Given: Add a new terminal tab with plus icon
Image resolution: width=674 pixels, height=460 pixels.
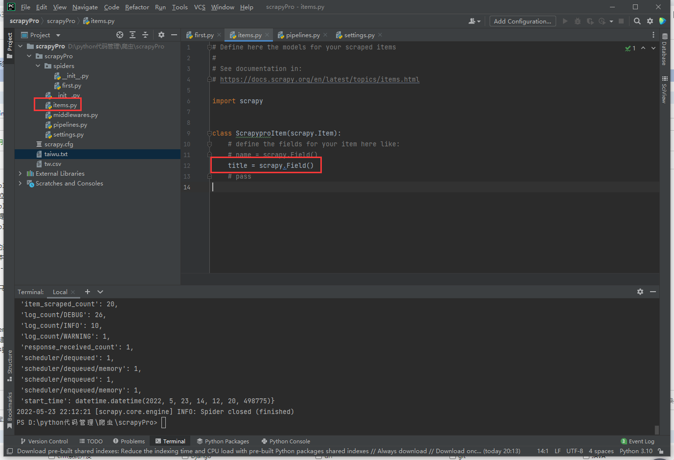Looking at the screenshot, I should click(88, 292).
